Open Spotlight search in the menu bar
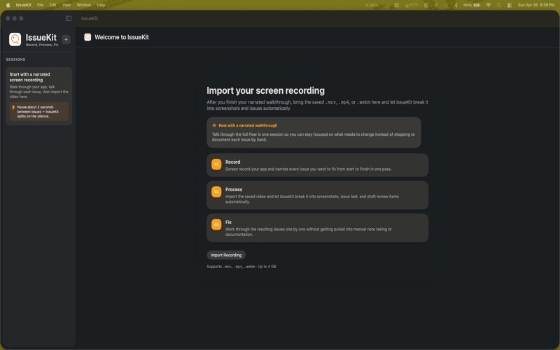 pyautogui.click(x=499, y=5)
